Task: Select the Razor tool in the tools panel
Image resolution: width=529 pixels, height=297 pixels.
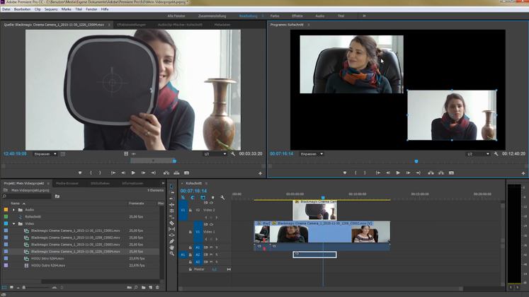Action: click(171, 223)
